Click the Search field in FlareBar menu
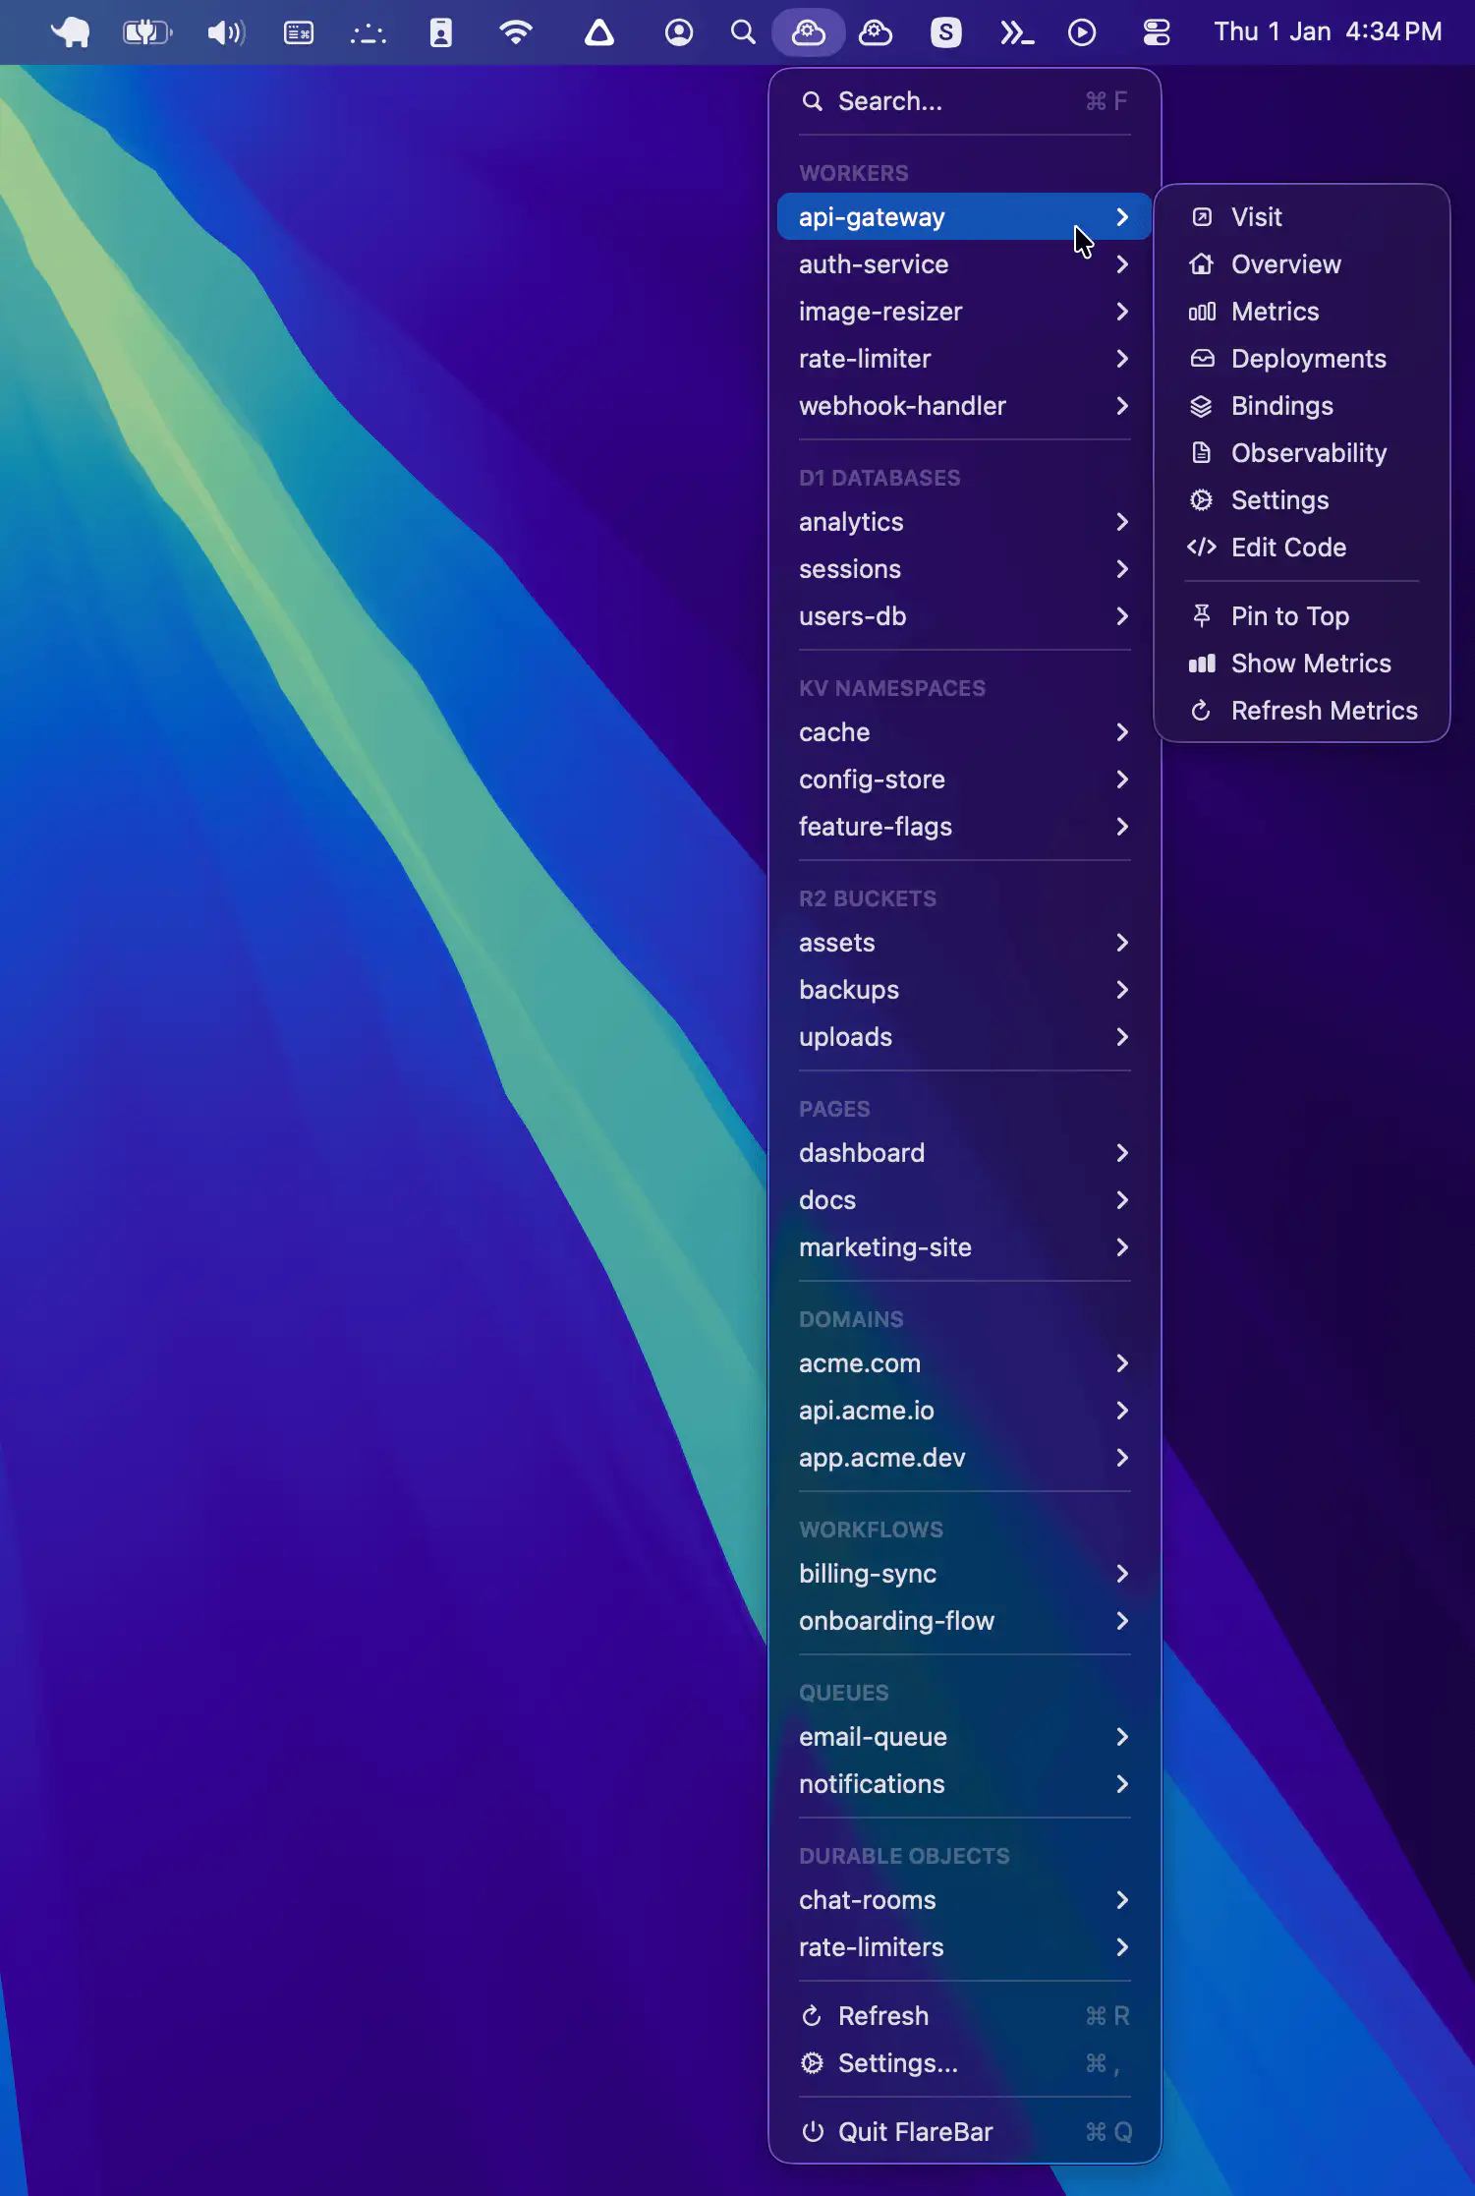 [x=943, y=101]
